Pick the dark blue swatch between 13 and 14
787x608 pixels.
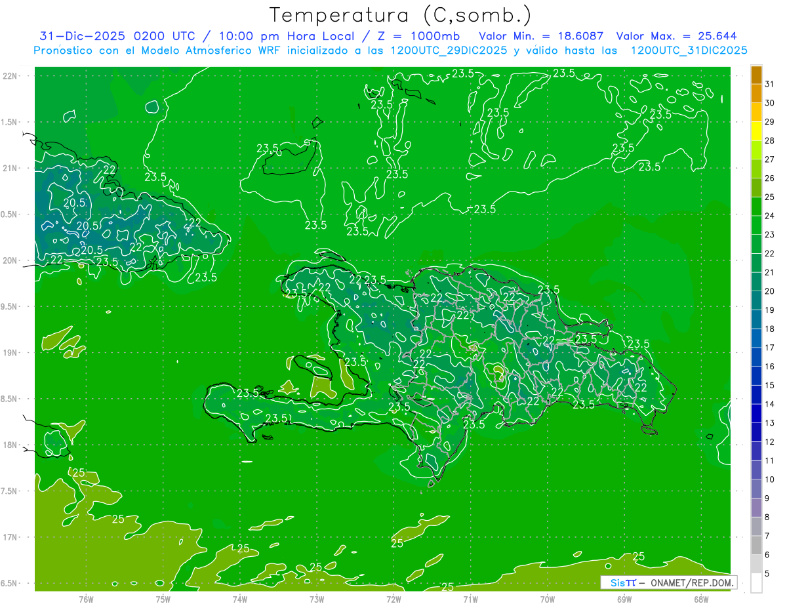pyautogui.click(x=756, y=414)
